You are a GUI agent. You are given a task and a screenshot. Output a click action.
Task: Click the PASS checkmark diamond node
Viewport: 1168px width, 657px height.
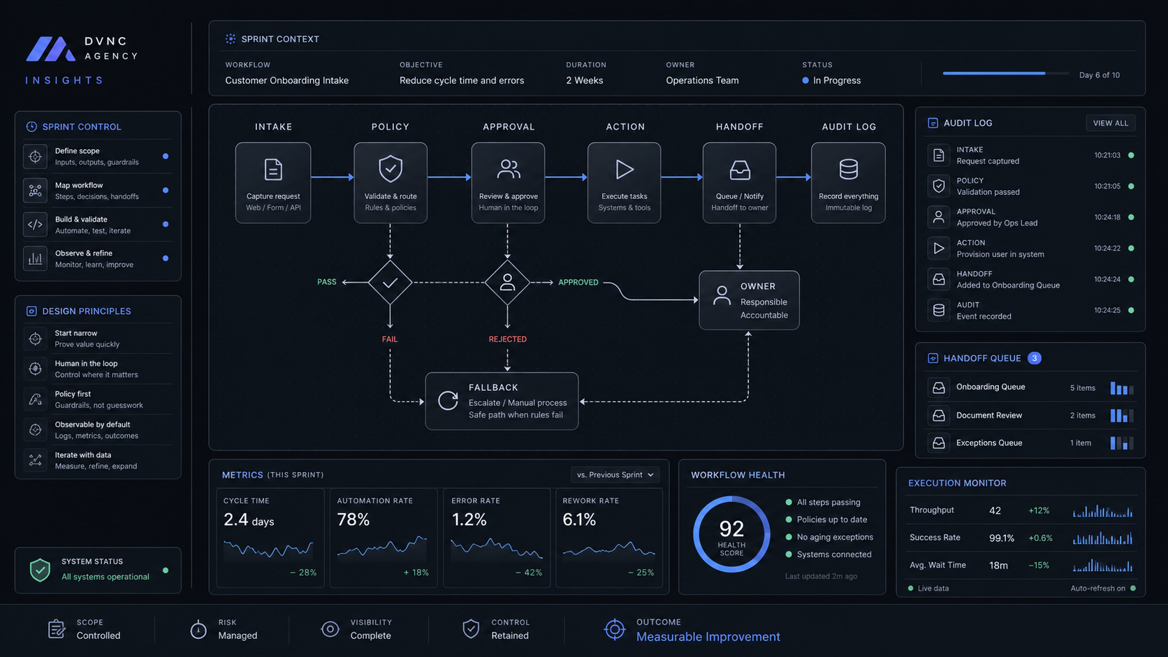[x=390, y=282]
